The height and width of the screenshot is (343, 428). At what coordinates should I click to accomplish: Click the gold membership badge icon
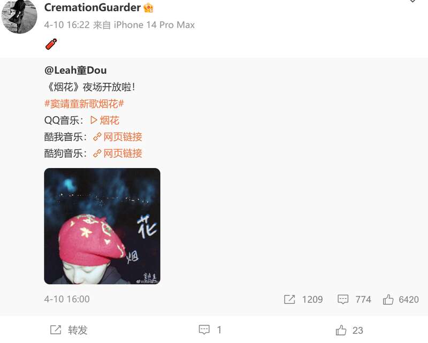[x=149, y=7]
